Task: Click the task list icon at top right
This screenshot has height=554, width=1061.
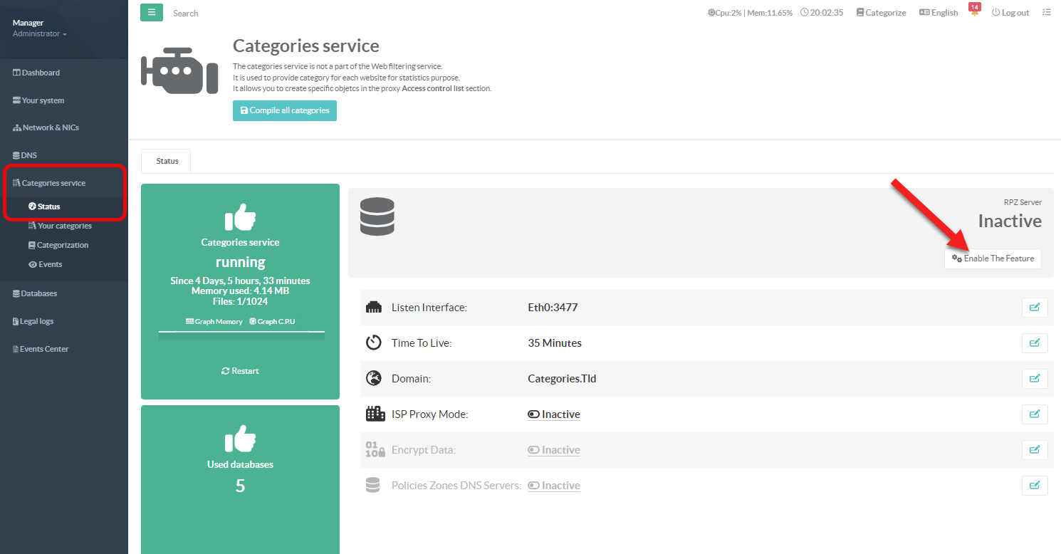Action: [1046, 13]
